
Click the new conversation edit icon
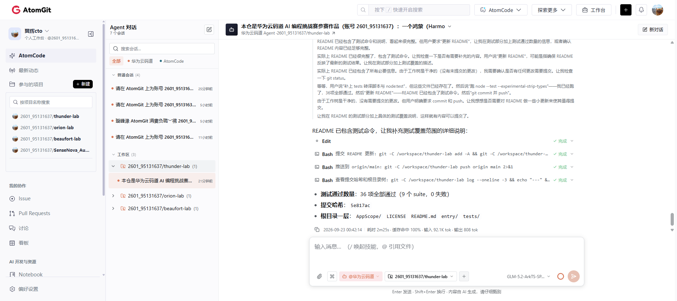[x=209, y=30]
